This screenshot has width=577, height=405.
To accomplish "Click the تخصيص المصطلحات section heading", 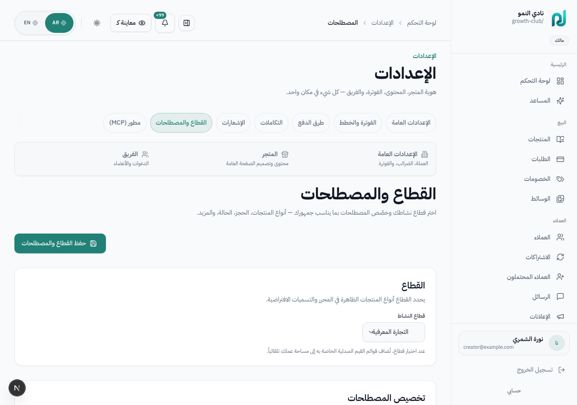I will pos(386,398).
